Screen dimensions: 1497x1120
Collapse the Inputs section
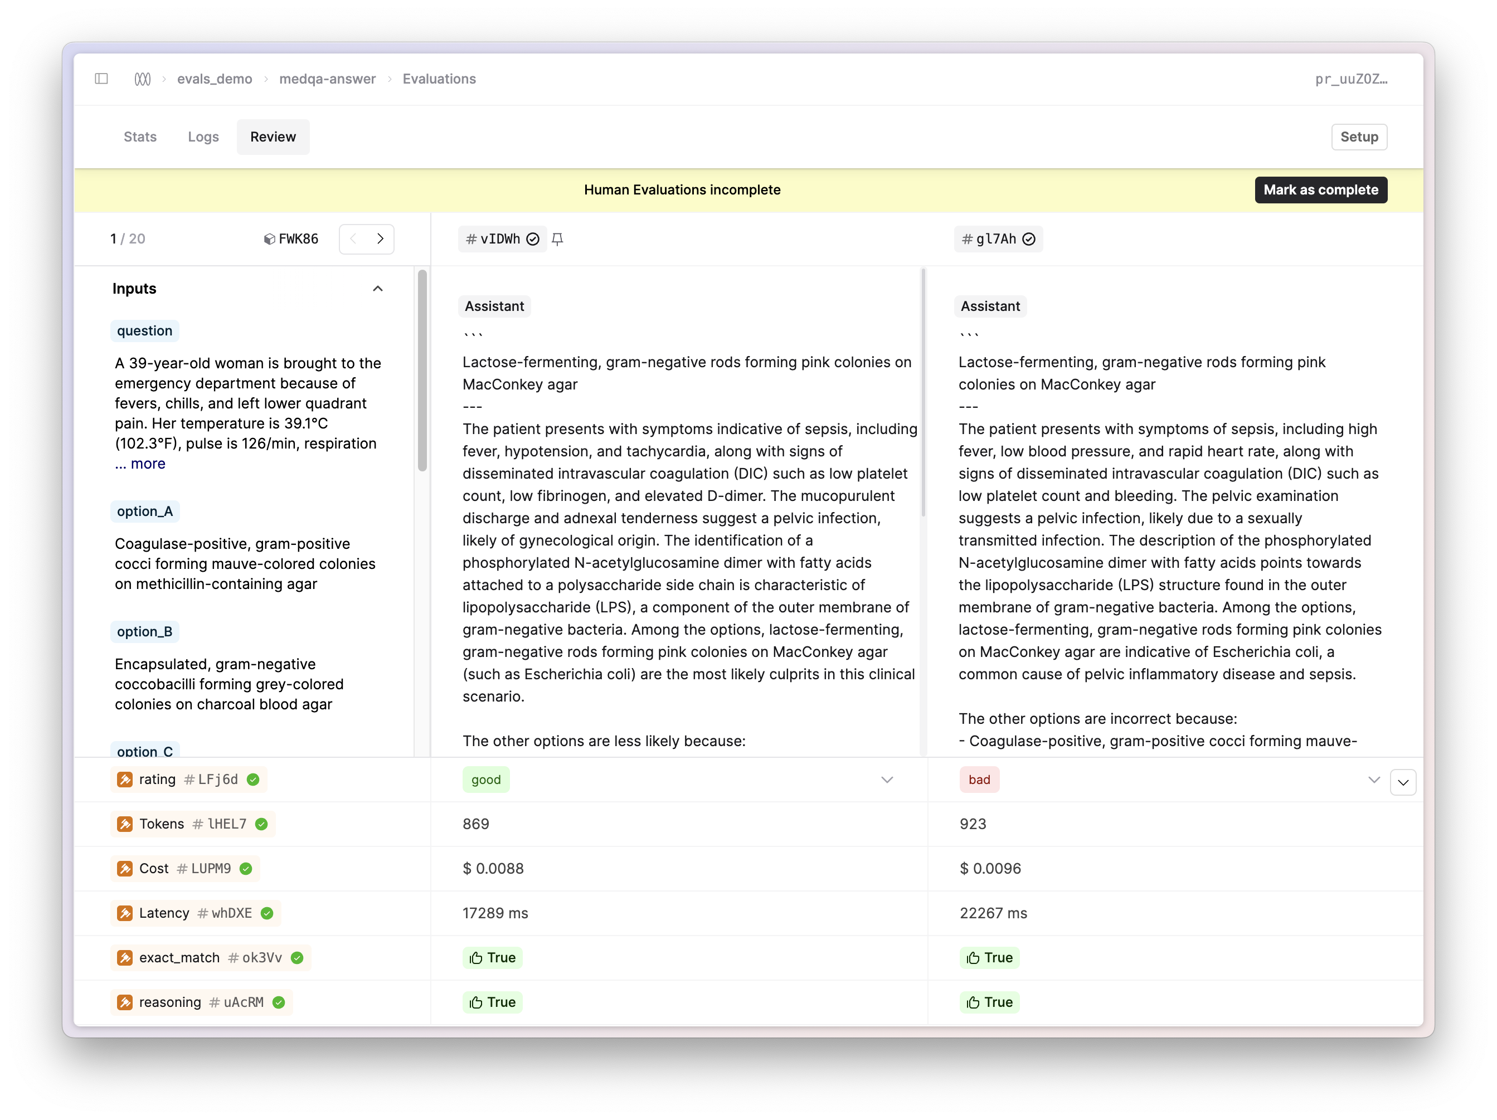pyautogui.click(x=378, y=289)
